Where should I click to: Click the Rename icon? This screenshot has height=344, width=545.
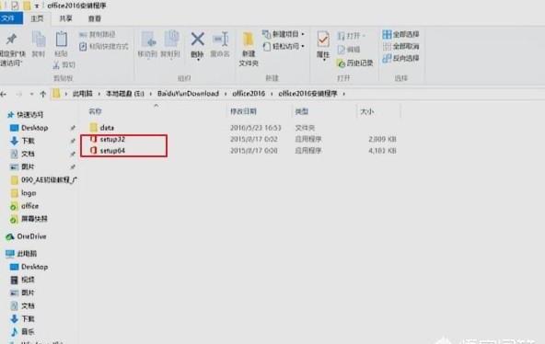221,39
